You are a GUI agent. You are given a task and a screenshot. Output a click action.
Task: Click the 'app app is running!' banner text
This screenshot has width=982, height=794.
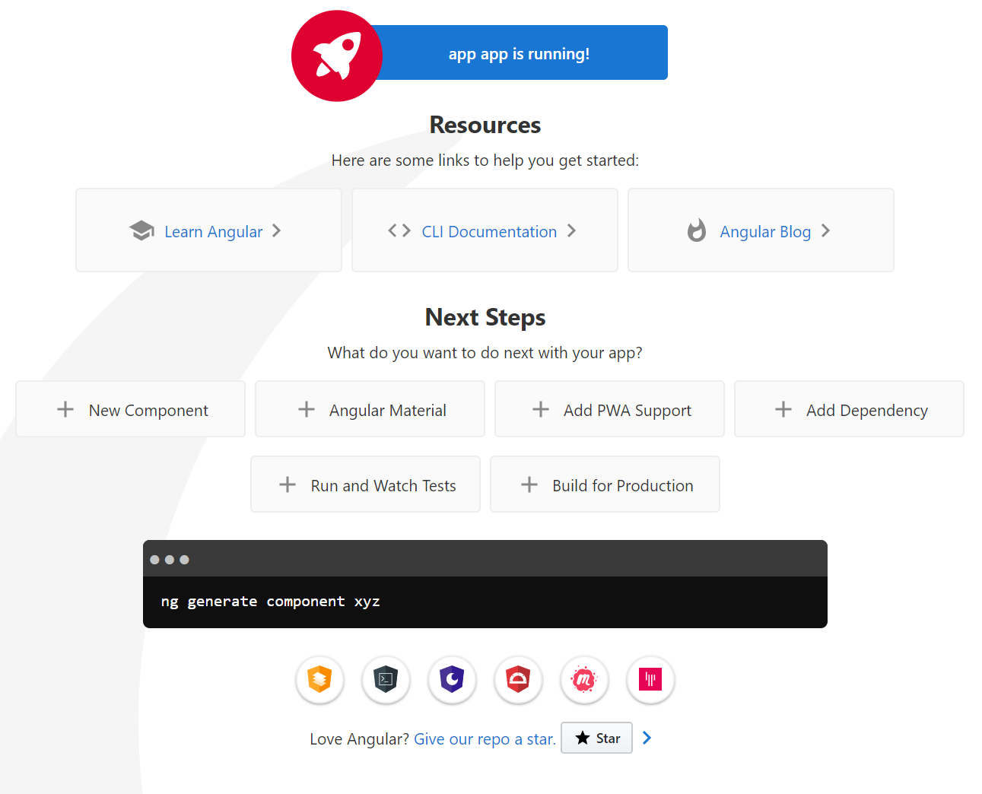click(519, 54)
